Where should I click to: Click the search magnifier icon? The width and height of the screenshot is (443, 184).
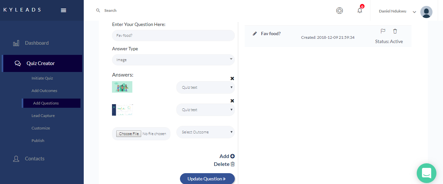pos(98,11)
